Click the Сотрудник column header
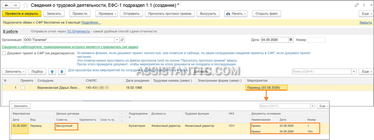Image resolution: width=374 pixels, height=140 pixels. [x=60, y=81]
